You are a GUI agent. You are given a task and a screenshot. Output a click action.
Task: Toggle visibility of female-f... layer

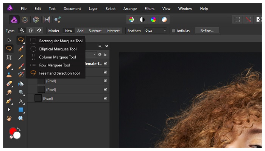105,63
